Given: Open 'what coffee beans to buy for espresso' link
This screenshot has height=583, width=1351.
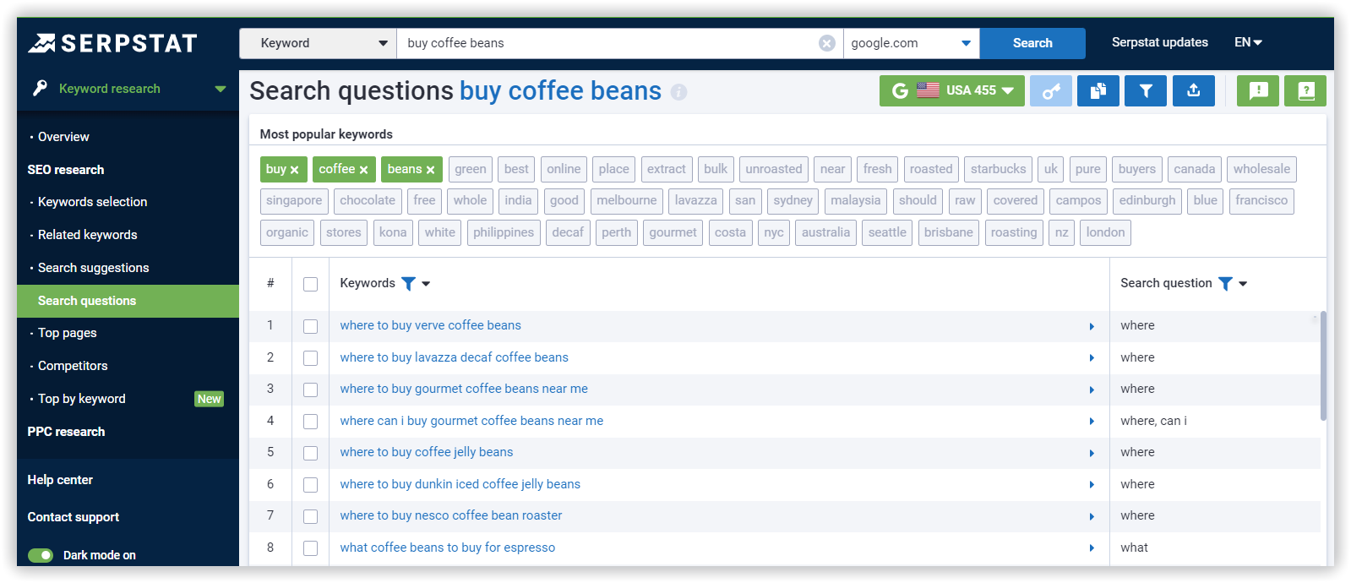Looking at the screenshot, I should (x=448, y=548).
